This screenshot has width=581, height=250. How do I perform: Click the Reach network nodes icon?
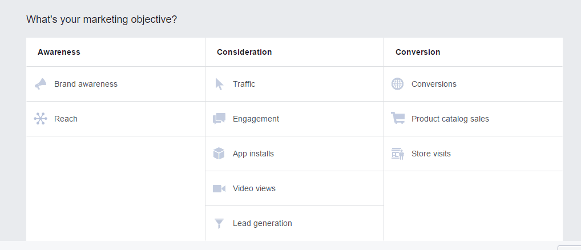(x=40, y=119)
